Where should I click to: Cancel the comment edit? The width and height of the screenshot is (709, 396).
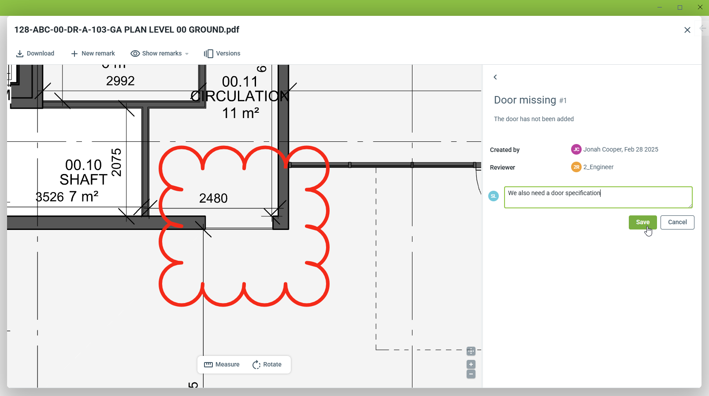point(677,222)
